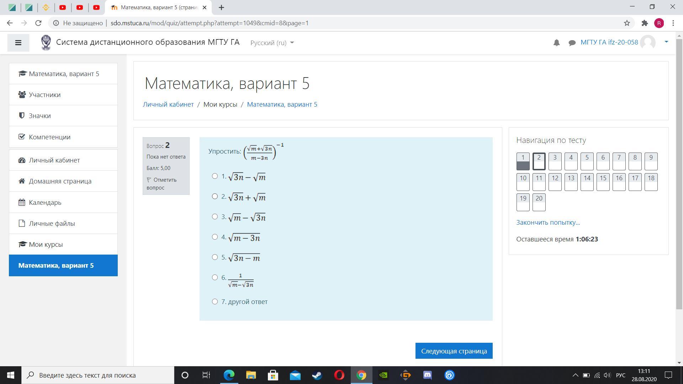Expand the Русский (ru) language dropdown
The height and width of the screenshot is (384, 683).
pos(272,43)
